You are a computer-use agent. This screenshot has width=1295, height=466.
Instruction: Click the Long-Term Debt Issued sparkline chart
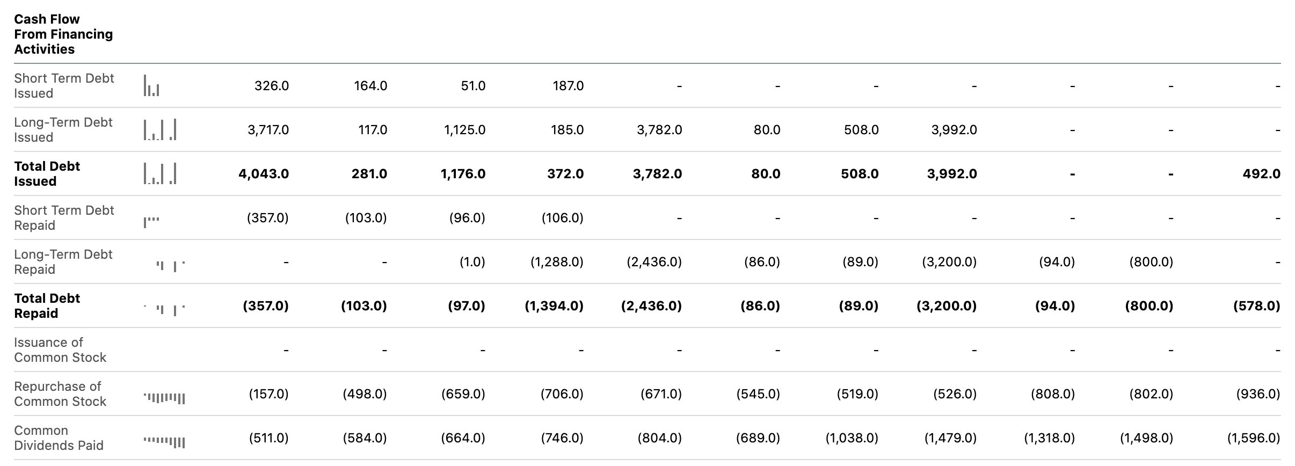(x=160, y=130)
